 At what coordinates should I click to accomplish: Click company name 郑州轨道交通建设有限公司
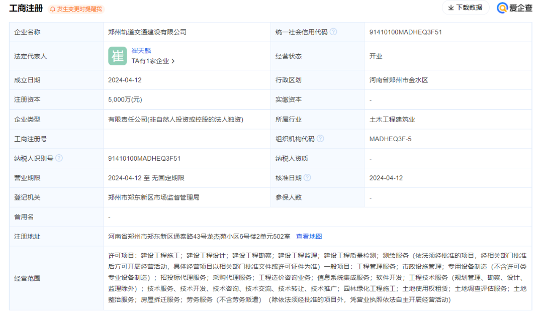147,32
